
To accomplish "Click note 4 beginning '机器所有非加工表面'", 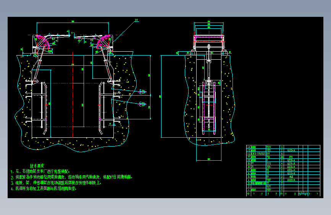I will coord(44,188).
